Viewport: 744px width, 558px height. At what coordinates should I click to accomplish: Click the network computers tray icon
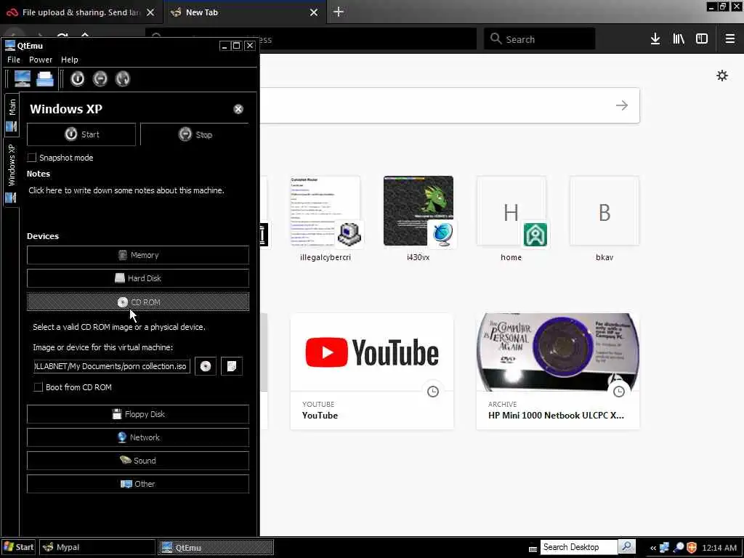[664, 548]
